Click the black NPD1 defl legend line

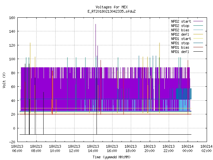pos(198,52)
